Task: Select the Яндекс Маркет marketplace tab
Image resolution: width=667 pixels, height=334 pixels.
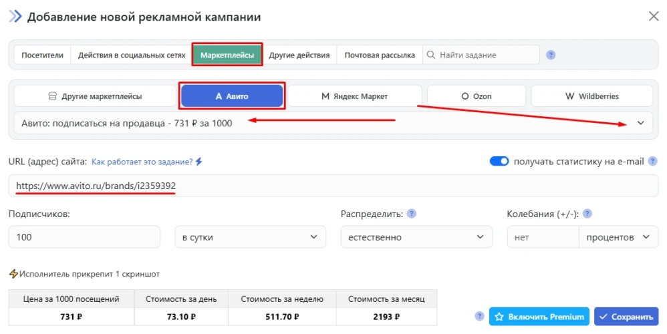Action: 355,96
